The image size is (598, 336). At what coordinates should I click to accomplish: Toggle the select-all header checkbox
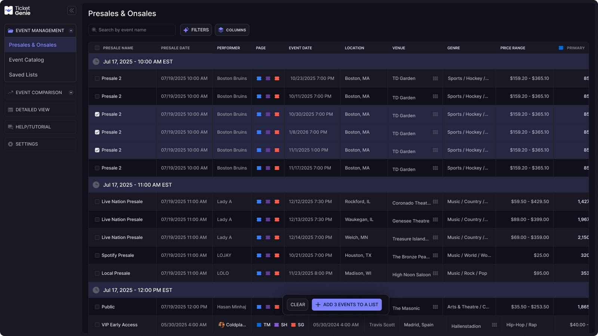pyautogui.click(x=97, y=48)
